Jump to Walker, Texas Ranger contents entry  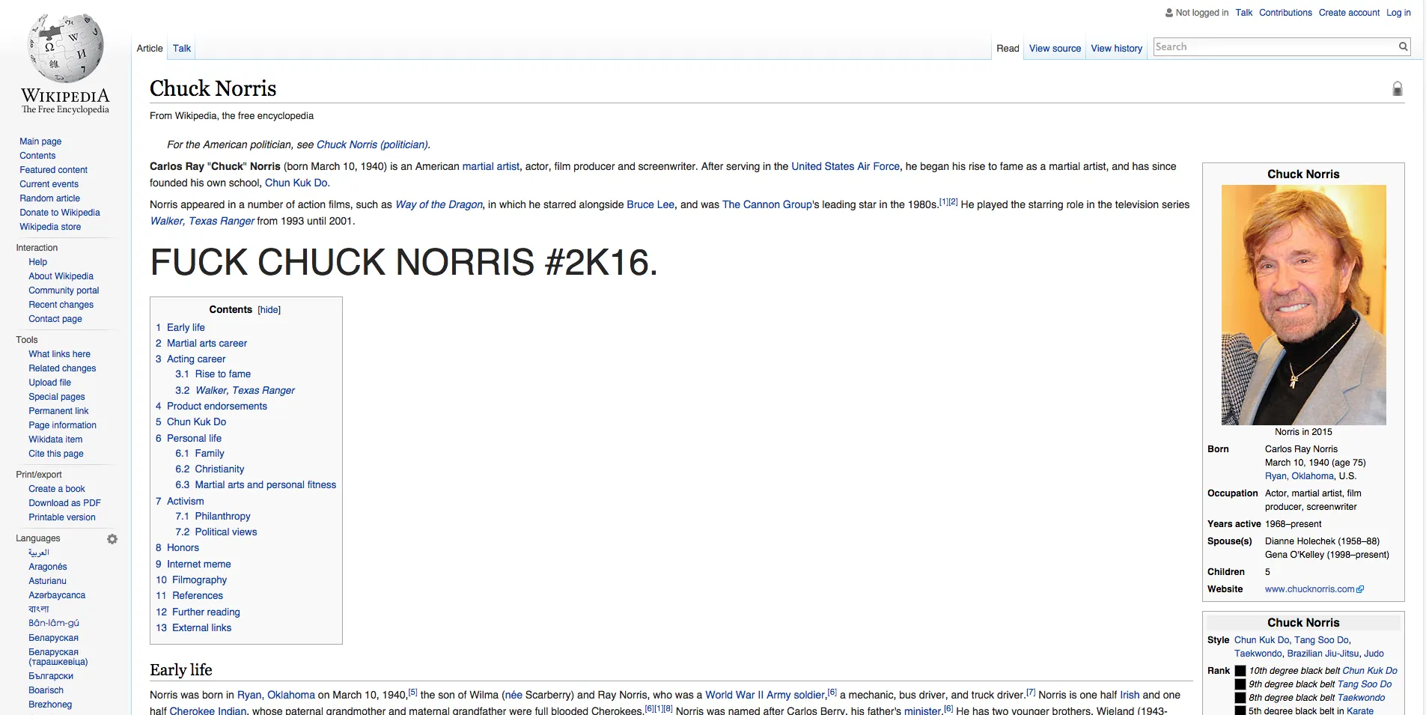click(235, 391)
